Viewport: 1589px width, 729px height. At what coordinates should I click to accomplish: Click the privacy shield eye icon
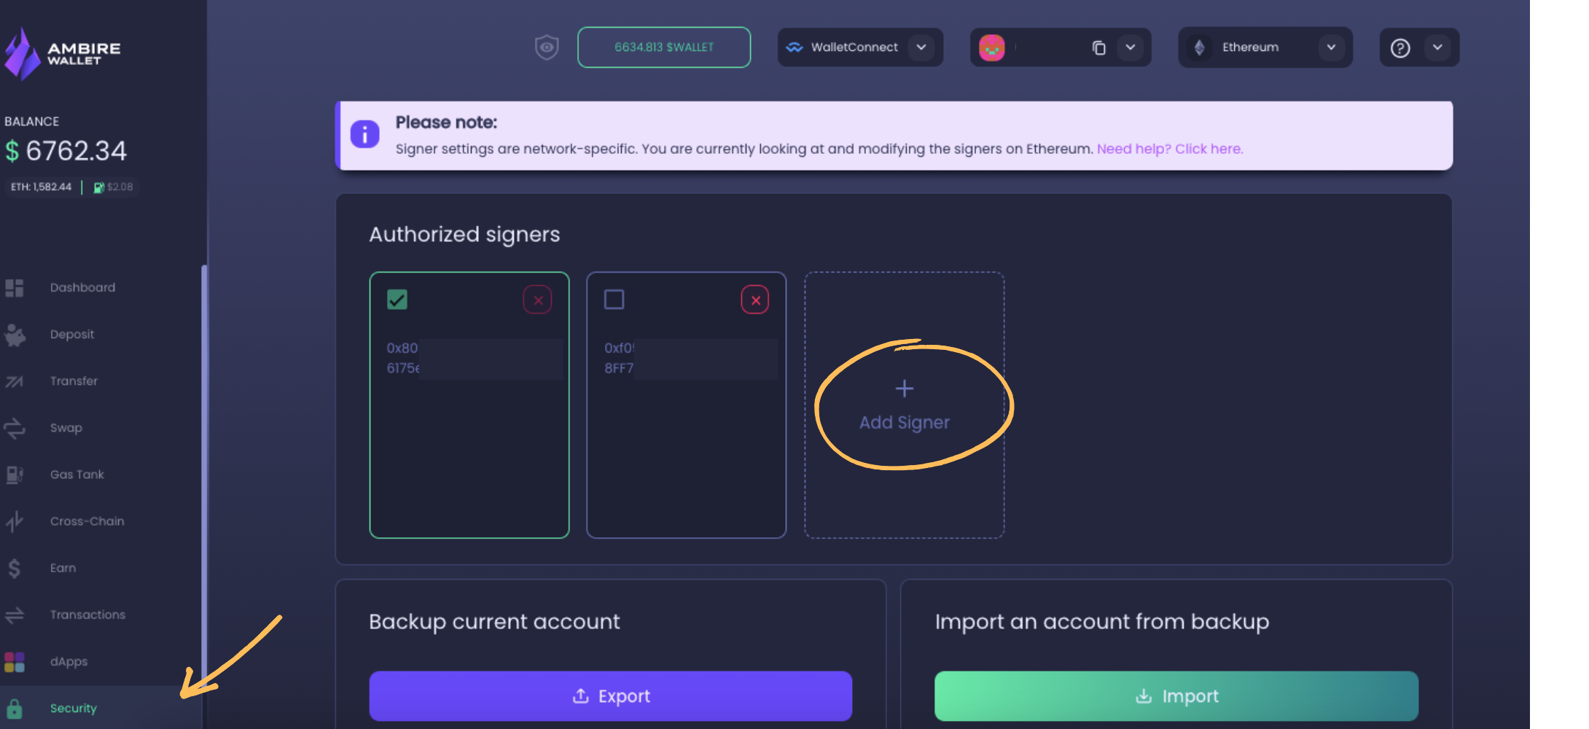547,47
